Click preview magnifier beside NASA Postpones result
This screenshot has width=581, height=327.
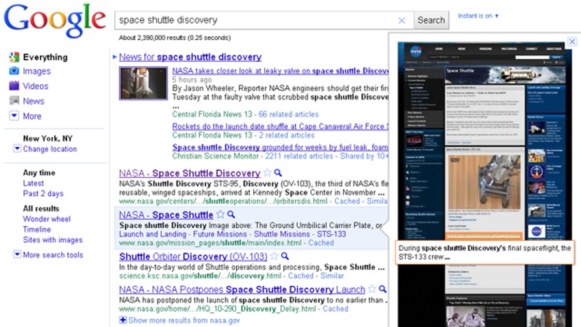pyautogui.click(x=382, y=289)
